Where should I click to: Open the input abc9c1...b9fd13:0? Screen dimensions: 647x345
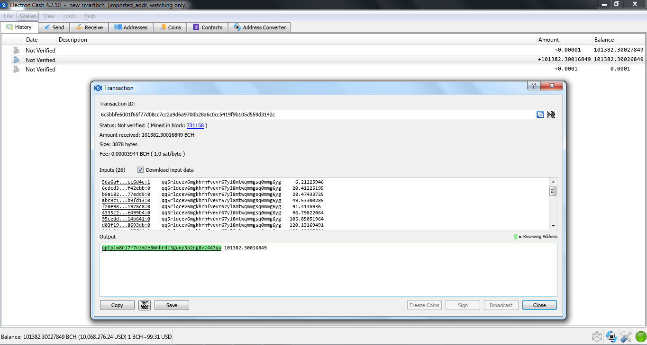coord(126,200)
